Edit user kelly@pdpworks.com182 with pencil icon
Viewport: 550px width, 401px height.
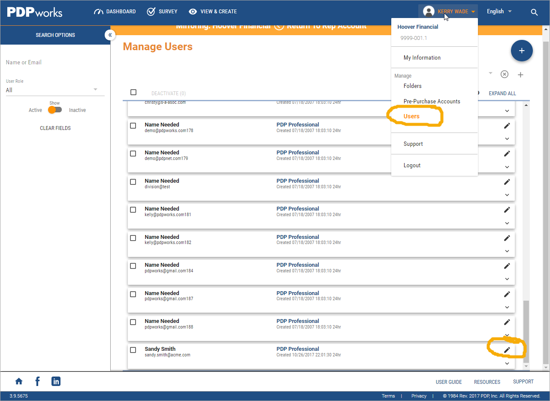click(x=507, y=238)
